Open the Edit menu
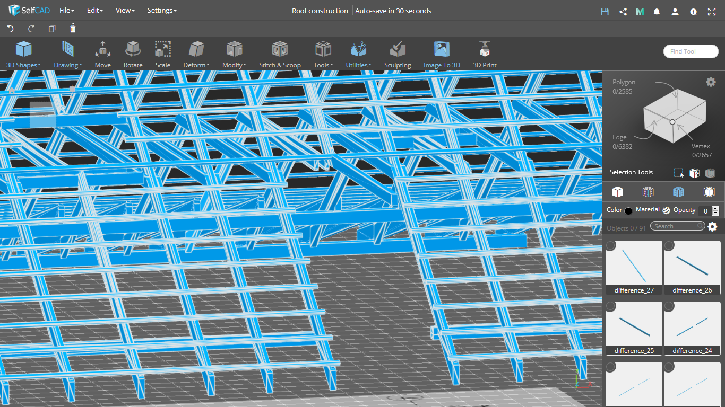Viewport: 725px width, 407px height. 95,11
